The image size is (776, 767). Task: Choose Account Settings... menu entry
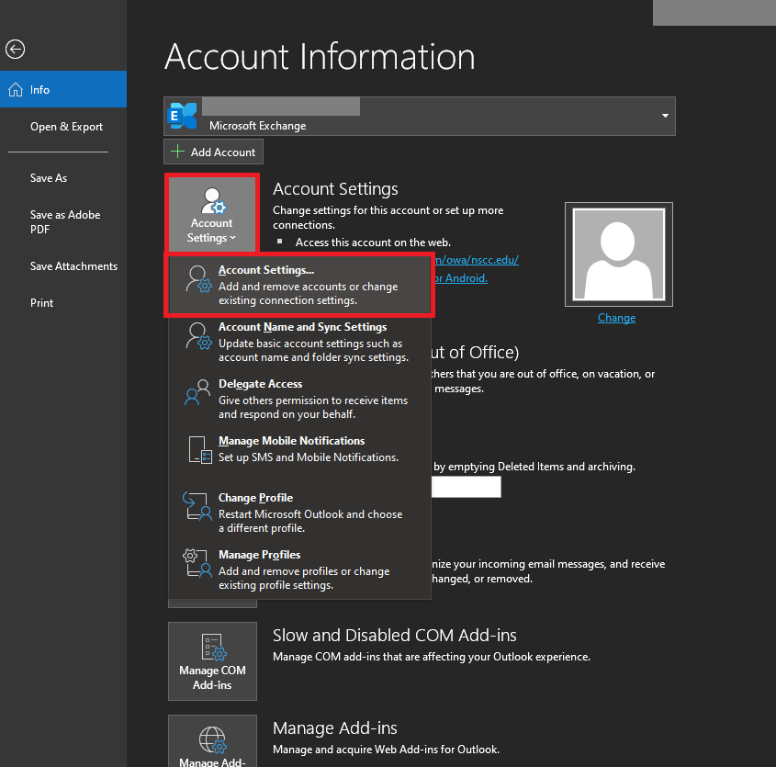coord(299,285)
